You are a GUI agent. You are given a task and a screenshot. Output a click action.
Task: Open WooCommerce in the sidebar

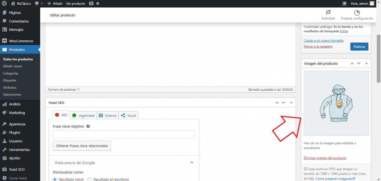21,41
